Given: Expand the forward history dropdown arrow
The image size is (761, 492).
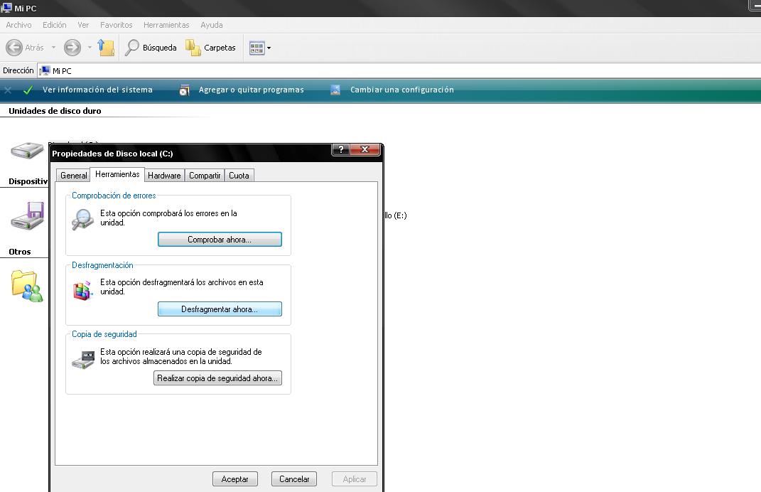Looking at the screenshot, I should click(x=90, y=48).
